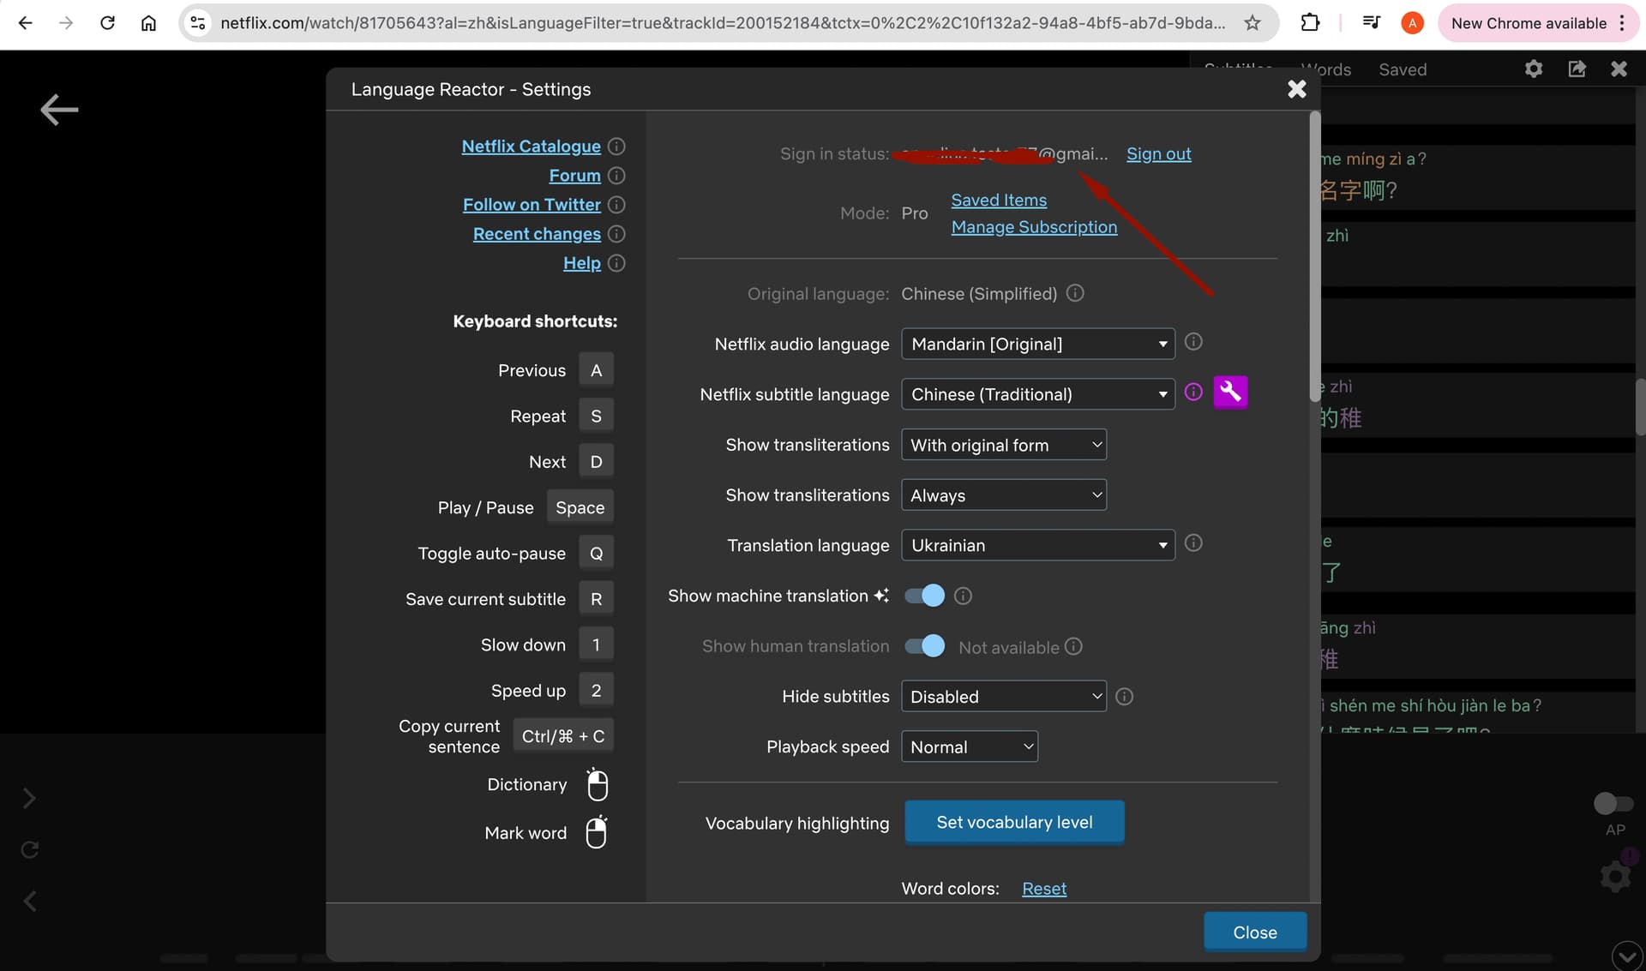Click info icon next to Netflix Catalogue
The width and height of the screenshot is (1646, 971).
[x=616, y=147]
